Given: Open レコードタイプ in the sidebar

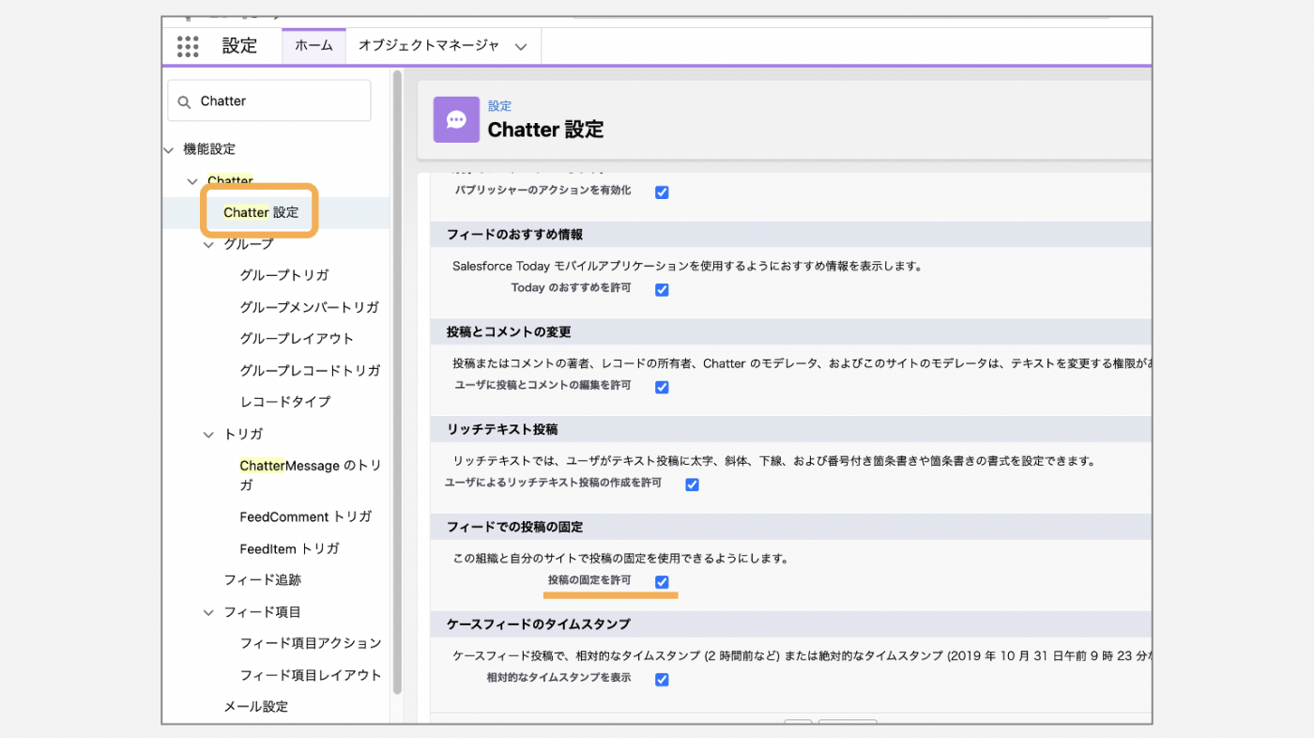Looking at the screenshot, I should click(x=285, y=401).
